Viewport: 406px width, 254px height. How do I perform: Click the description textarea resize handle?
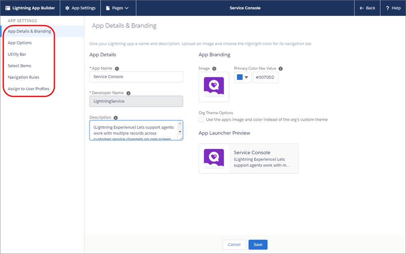click(181, 138)
